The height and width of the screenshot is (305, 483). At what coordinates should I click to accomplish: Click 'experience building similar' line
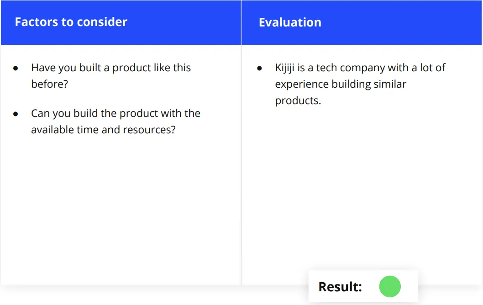(x=341, y=84)
